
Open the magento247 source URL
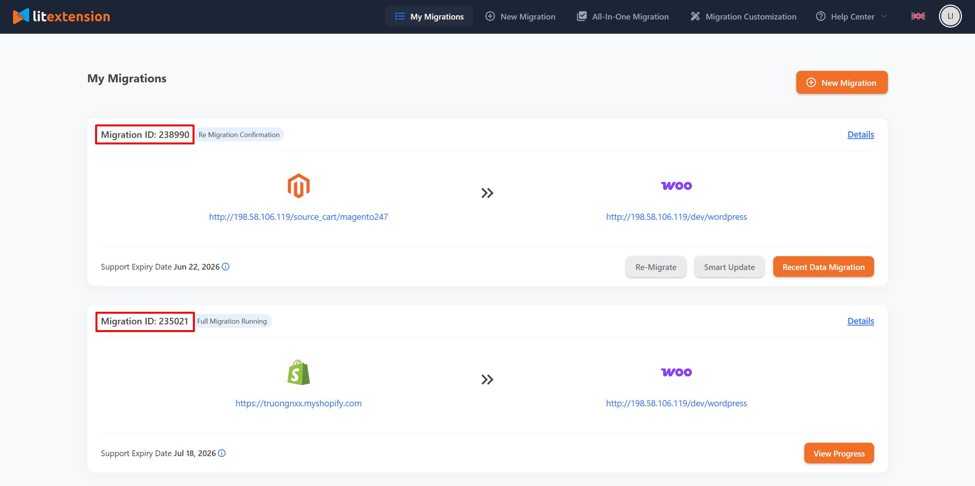click(298, 217)
